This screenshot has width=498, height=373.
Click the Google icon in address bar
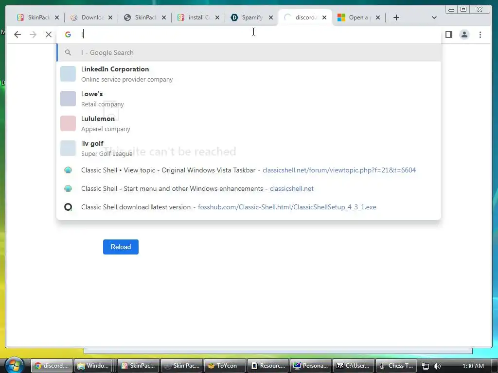pos(68,34)
